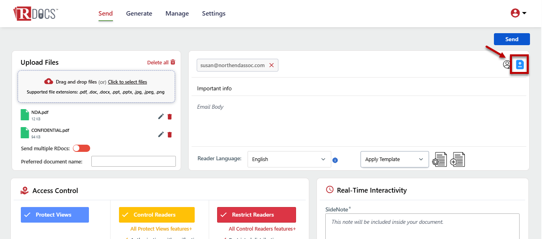Remove recipient susan@northendassoc.com
The width and height of the screenshot is (542, 239).
point(271,65)
